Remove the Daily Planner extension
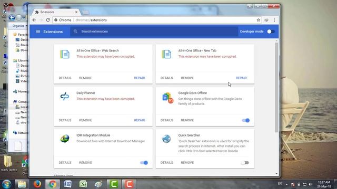This screenshot has width=337, height=189. [85, 120]
